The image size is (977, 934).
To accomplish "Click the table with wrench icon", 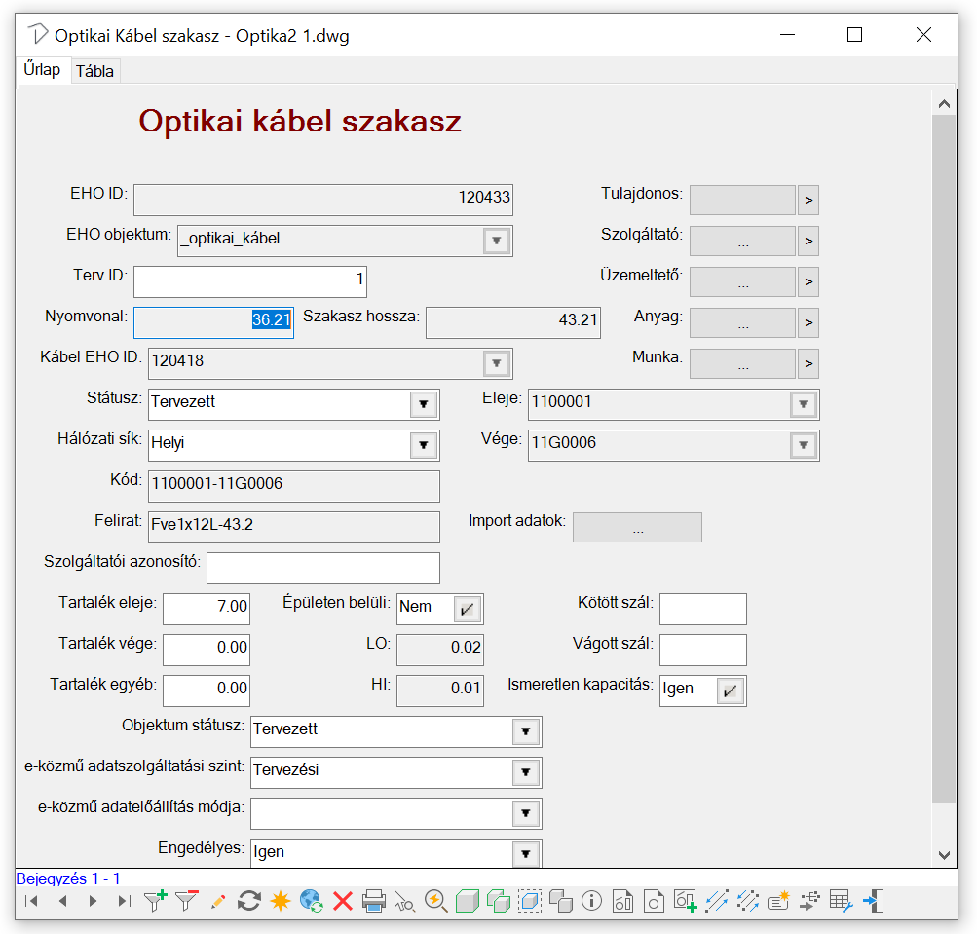I will 842,901.
